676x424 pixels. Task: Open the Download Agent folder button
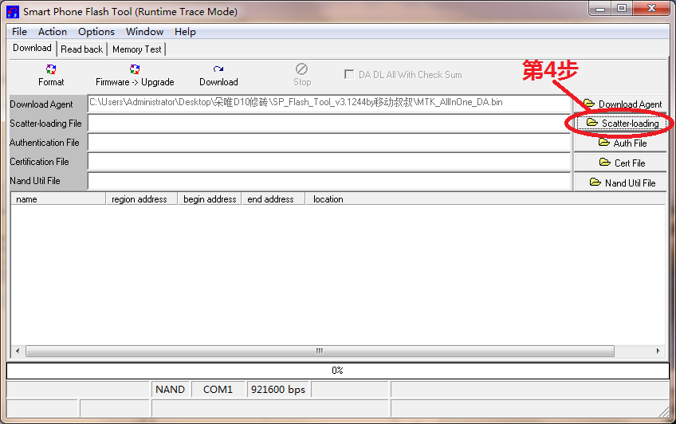point(620,104)
